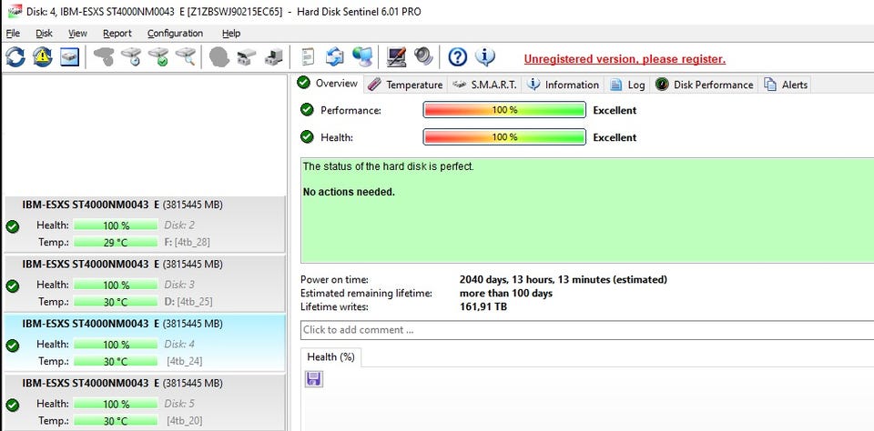The width and height of the screenshot is (874, 431).
Task: Click the blue info bubble about icon
Action: (485, 56)
